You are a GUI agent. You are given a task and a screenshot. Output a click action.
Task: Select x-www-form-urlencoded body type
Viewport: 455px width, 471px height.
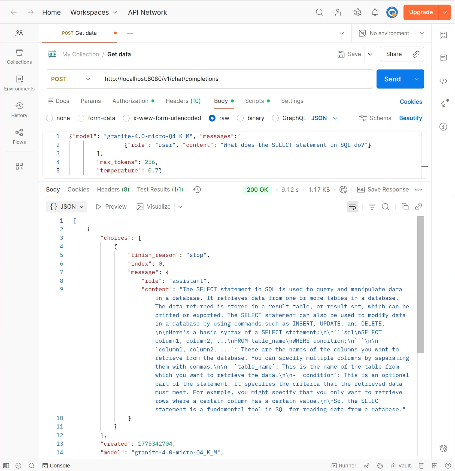tap(126, 118)
